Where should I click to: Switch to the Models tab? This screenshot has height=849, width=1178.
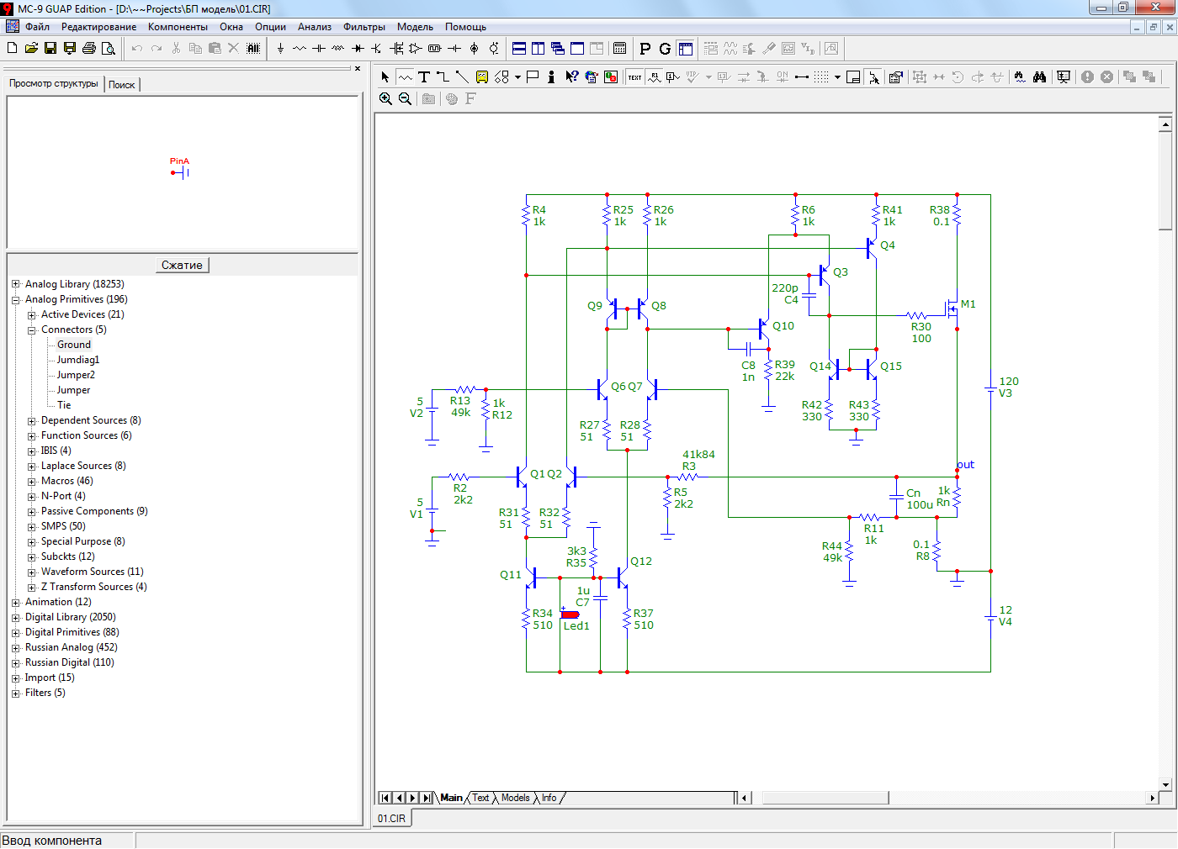tap(515, 798)
